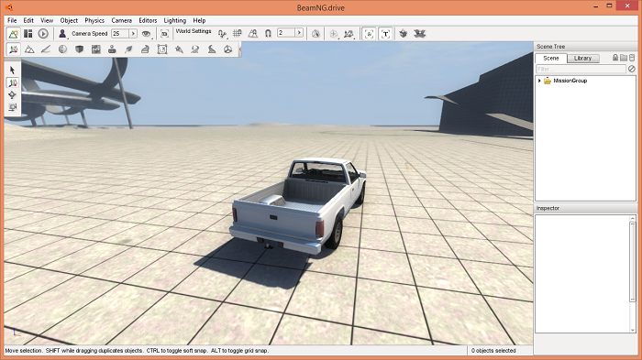Toggle grid snapping
Viewport: 642px width, 360px height.
pos(237,34)
